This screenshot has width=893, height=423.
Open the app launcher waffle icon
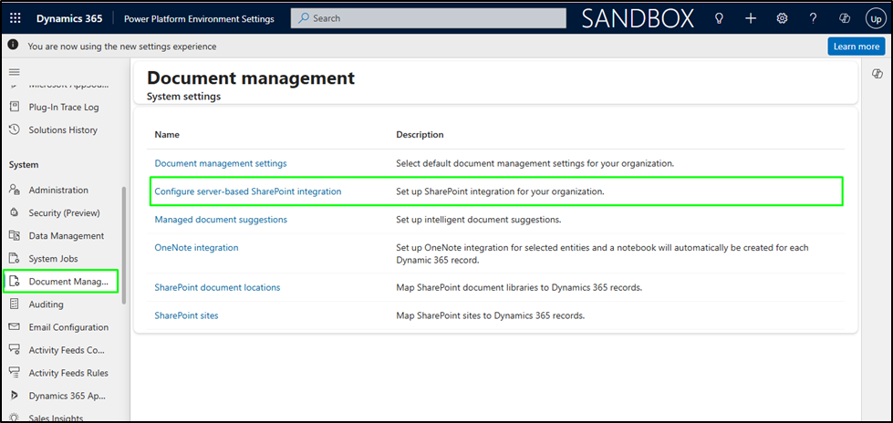coord(16,18)
